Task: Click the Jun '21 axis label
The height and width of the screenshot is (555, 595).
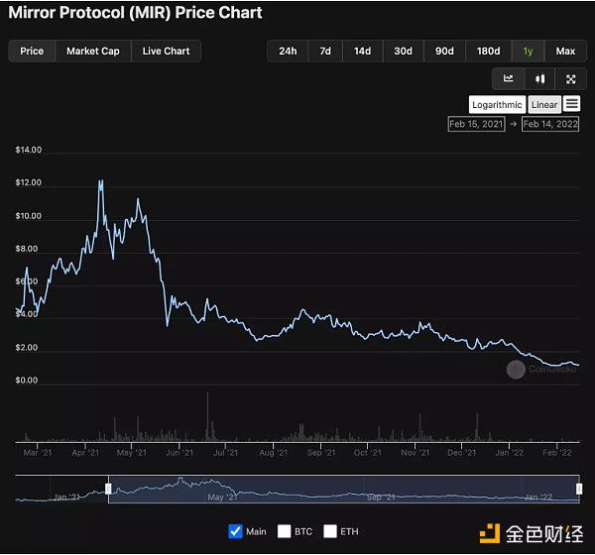Action: [179, 453]
